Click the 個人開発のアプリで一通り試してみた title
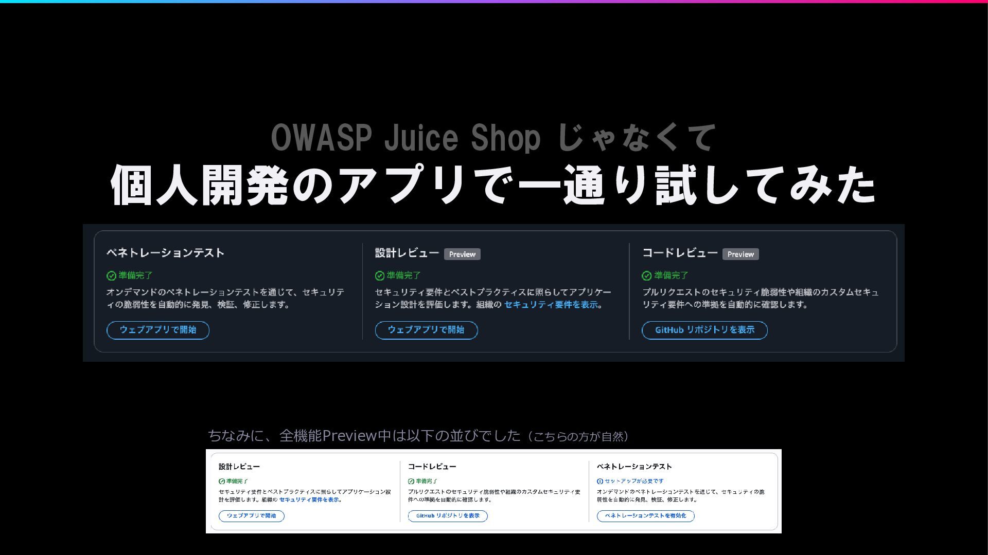This screenshot has width=988, height=555. (493, 185)
